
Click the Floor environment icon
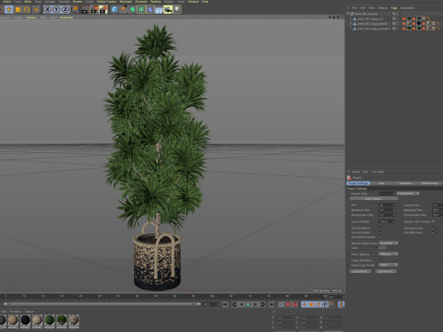[x=159, y=9]
